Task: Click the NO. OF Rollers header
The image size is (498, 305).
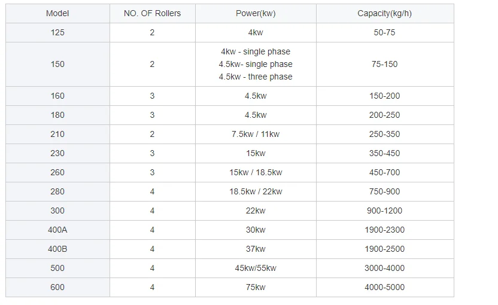Action: (x=152, y=14)
